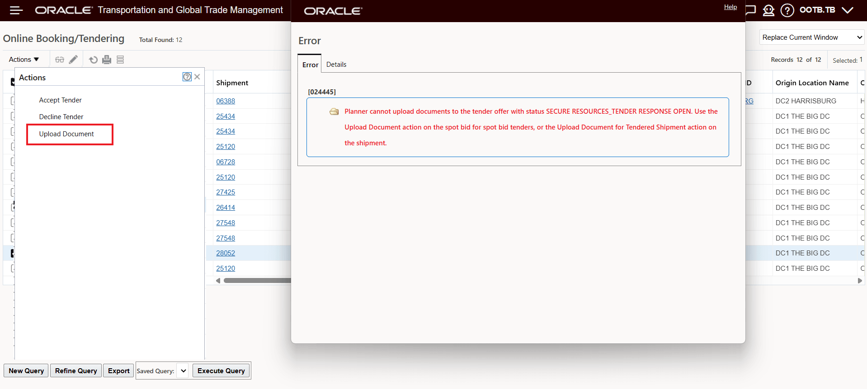Click the New Query button
This screenshot has height=389, width=867.
[26, 371]
